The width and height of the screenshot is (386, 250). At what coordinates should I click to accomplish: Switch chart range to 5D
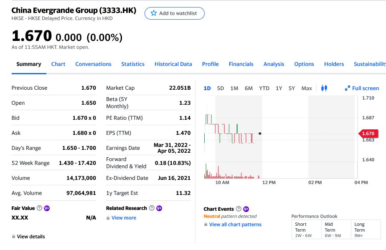pyautogui.click(x=220, y=88)
